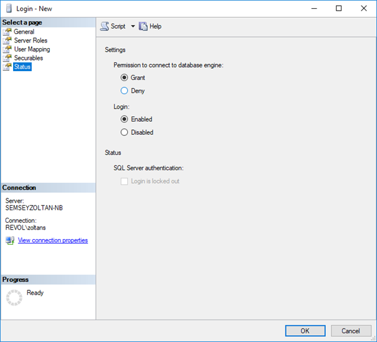The image size is (377, 342).
Task: Click the Securables page icon
Action: tap(7, 58)
